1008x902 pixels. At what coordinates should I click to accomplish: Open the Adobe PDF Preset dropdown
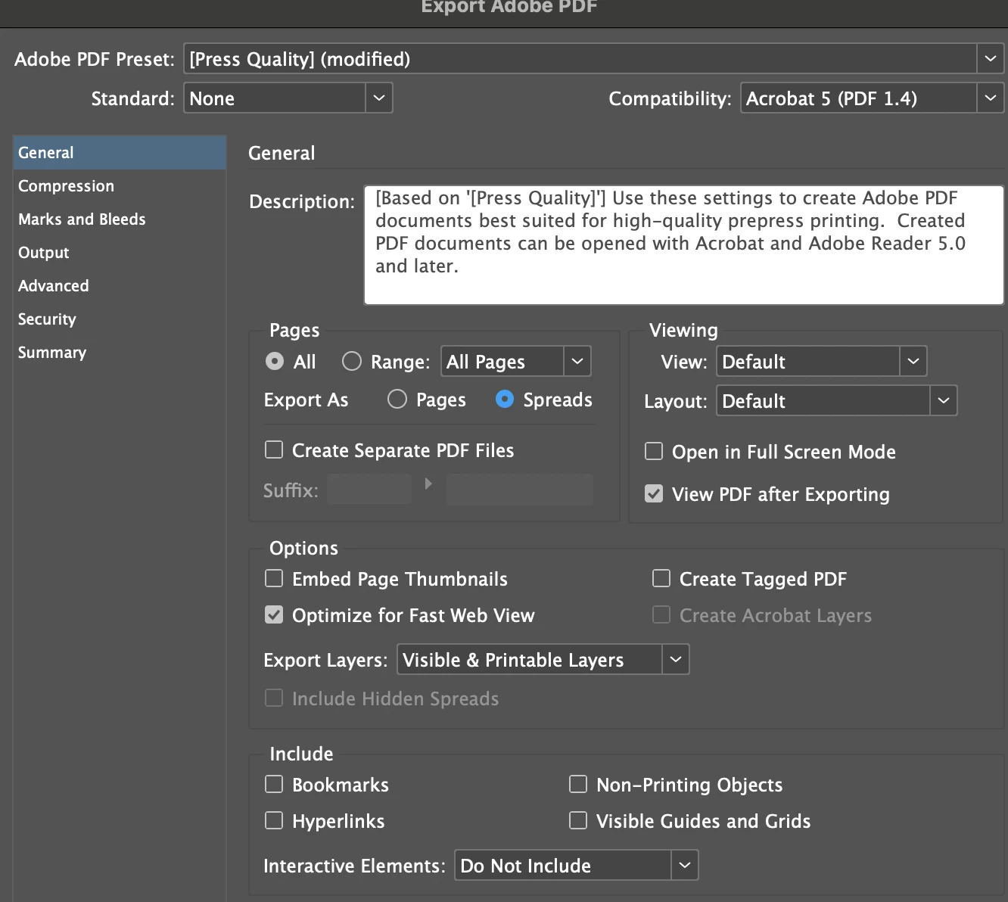click(594, 59)
